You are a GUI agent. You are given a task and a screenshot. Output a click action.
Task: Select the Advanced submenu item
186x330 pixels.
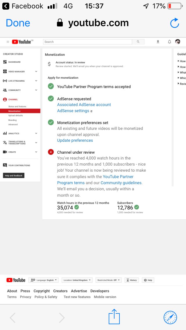[13, 125]
